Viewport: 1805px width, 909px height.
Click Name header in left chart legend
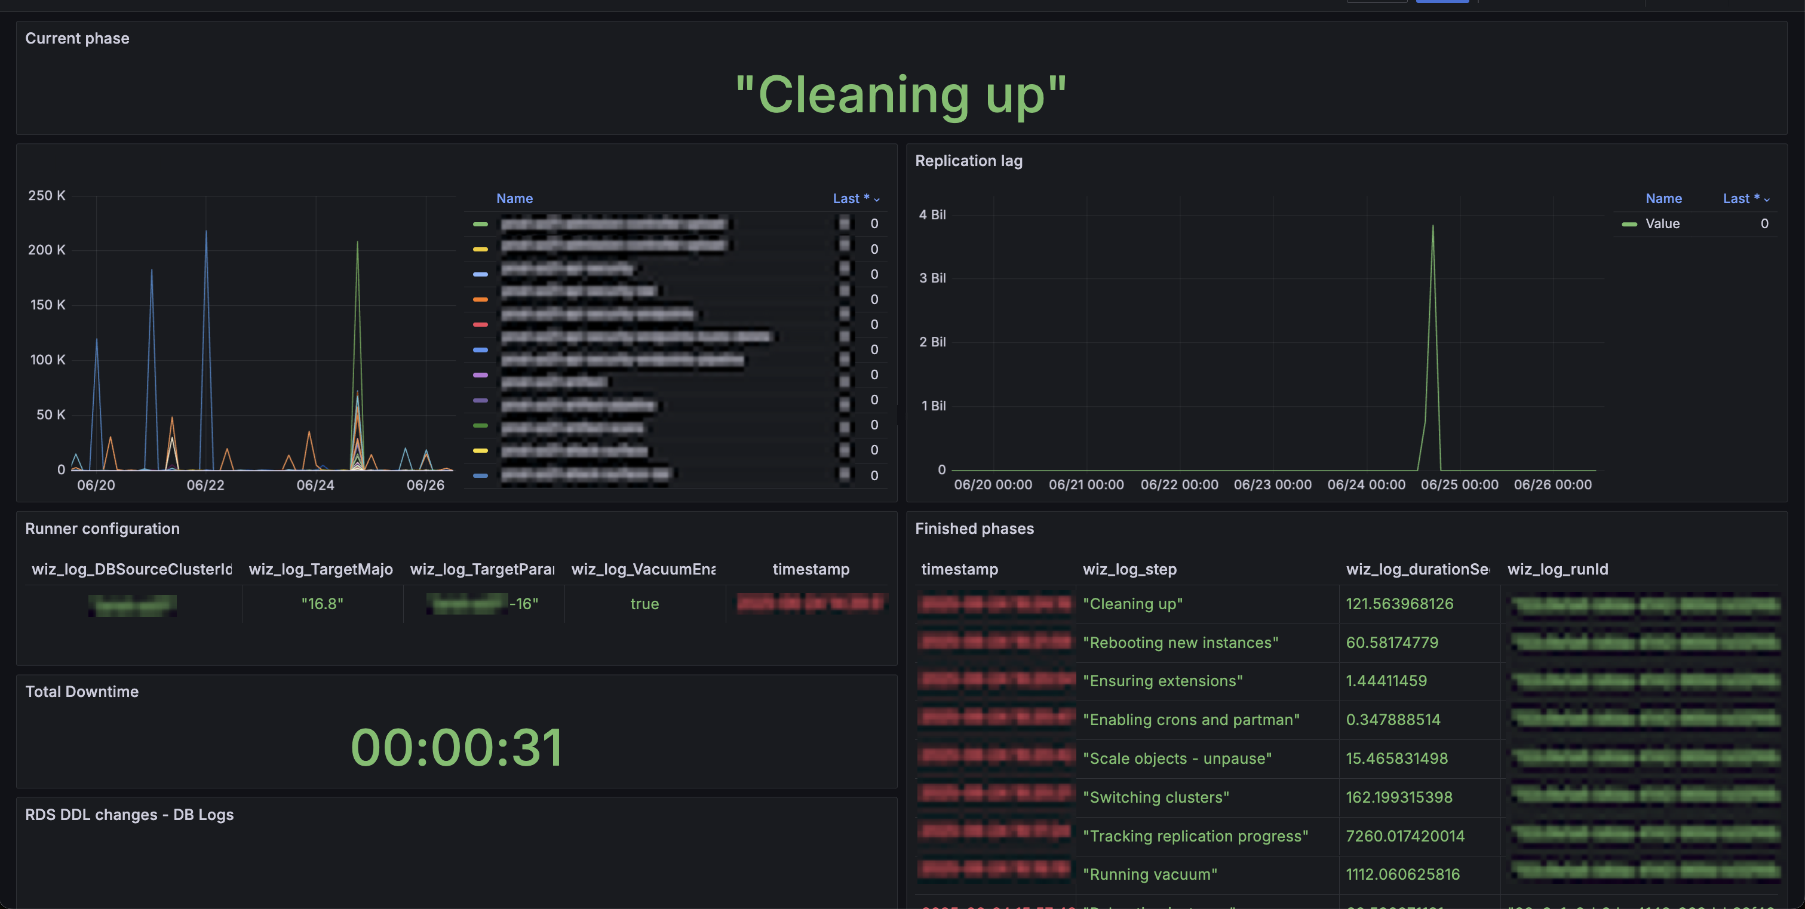[514, 198]
